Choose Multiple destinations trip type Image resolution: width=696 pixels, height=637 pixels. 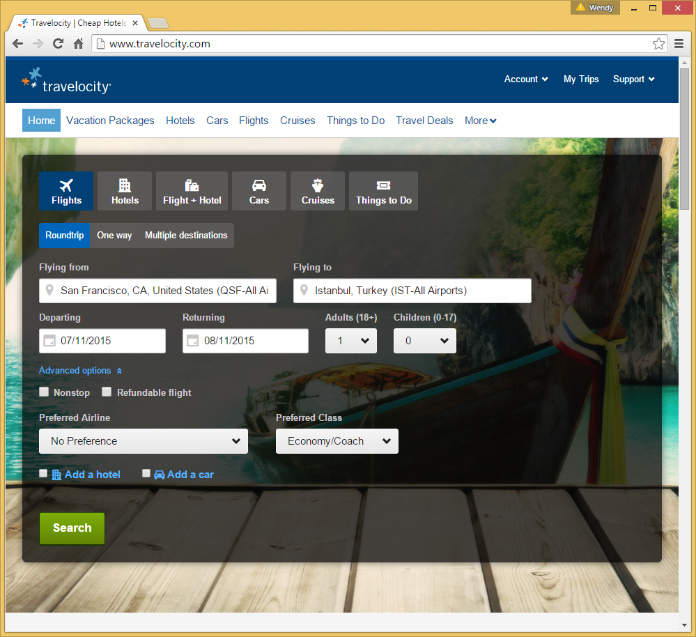tap(186, 236)
